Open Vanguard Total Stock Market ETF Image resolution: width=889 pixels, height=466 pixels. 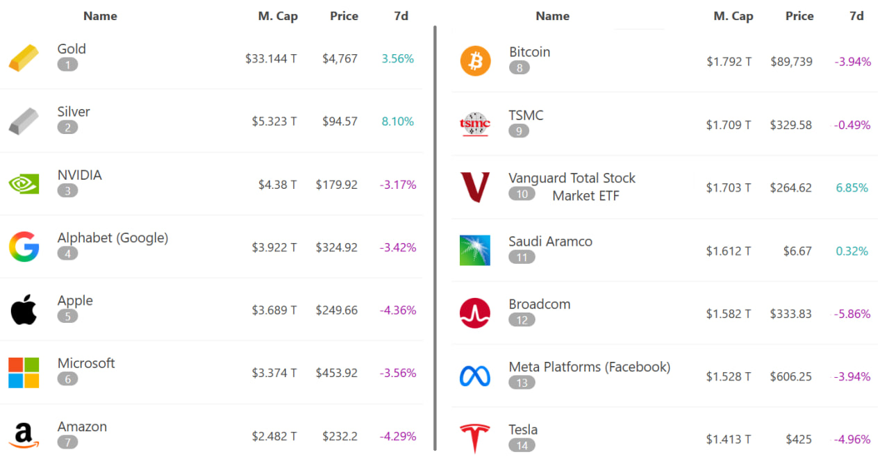click(x=572, y=178)
